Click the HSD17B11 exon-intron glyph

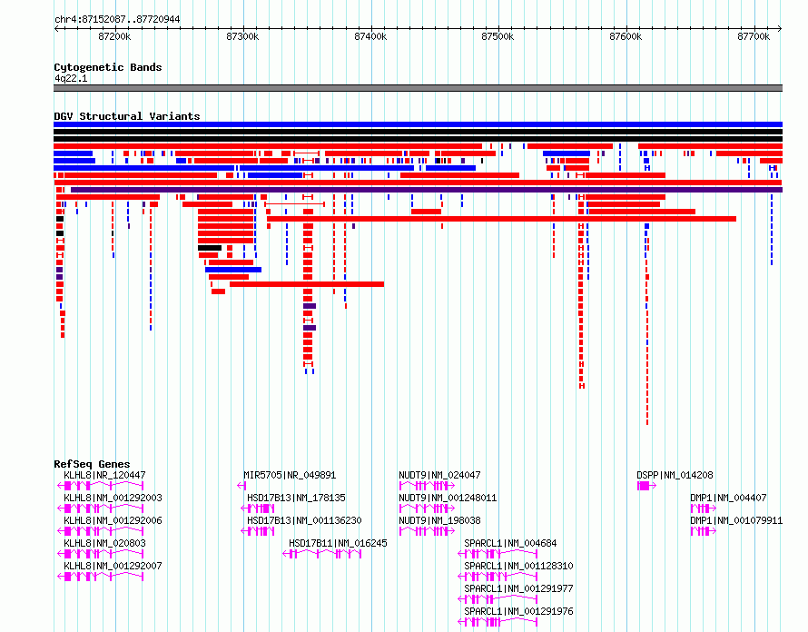click(x=322, y=554)
